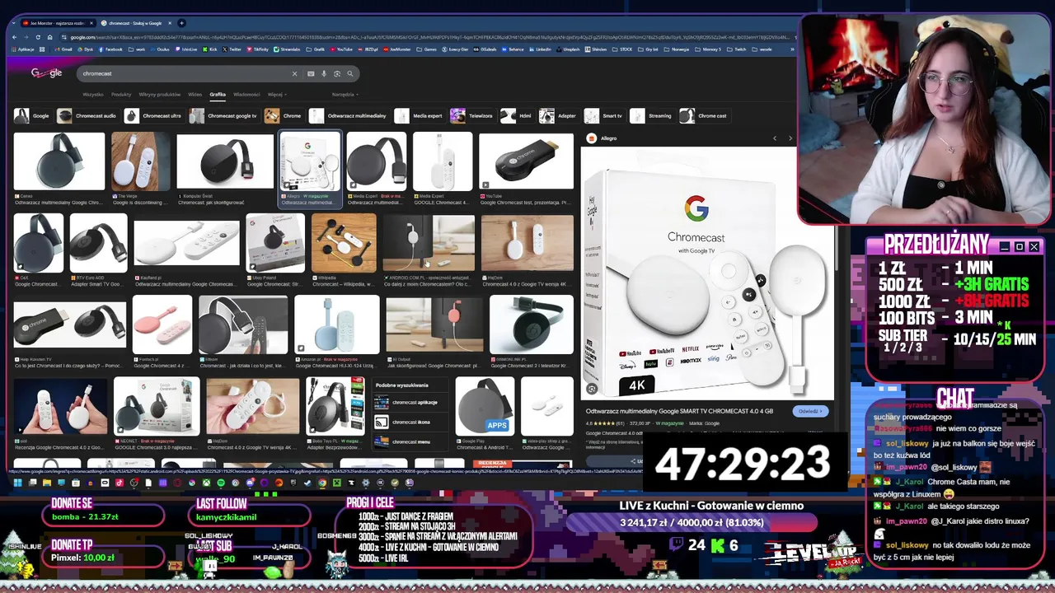This screenshot has width=1055, height=593.
Task: Filter by Media expert chip
Action: (419, 116)
